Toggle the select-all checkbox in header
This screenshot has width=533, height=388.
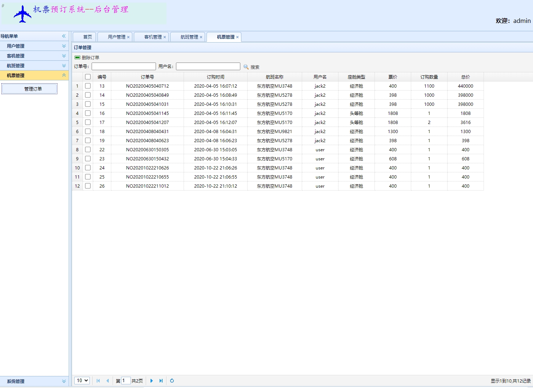coord(88,77)
